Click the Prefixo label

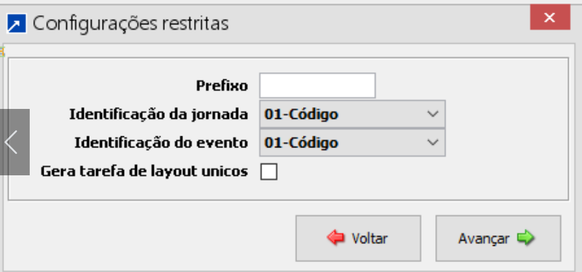tap(222, 86)
